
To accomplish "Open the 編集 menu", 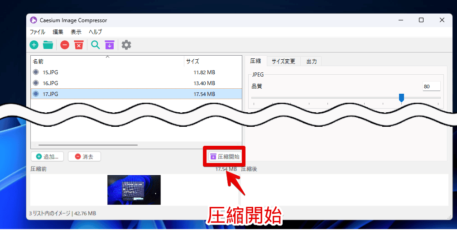I will click(58, 32).
